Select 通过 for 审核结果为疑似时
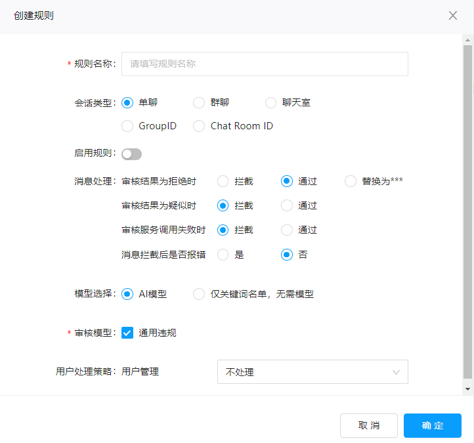The image size is (474, 443). pos(287,205)
